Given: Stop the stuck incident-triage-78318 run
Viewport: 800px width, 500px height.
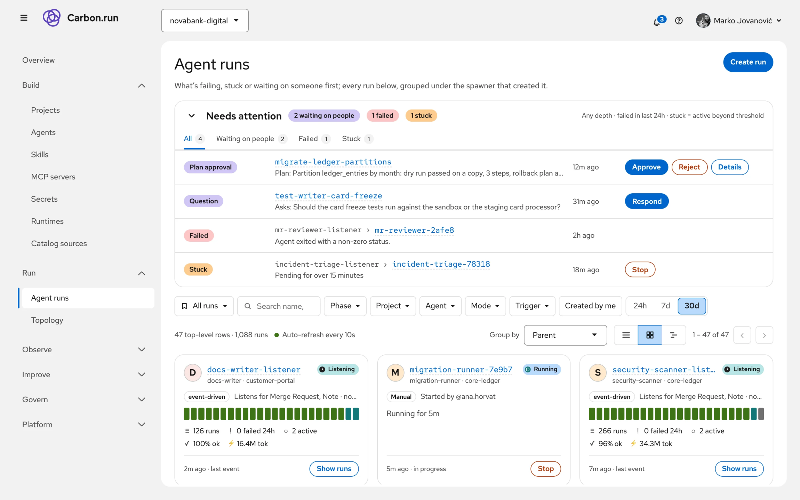Looking at the screenshot, I should 640,269.
